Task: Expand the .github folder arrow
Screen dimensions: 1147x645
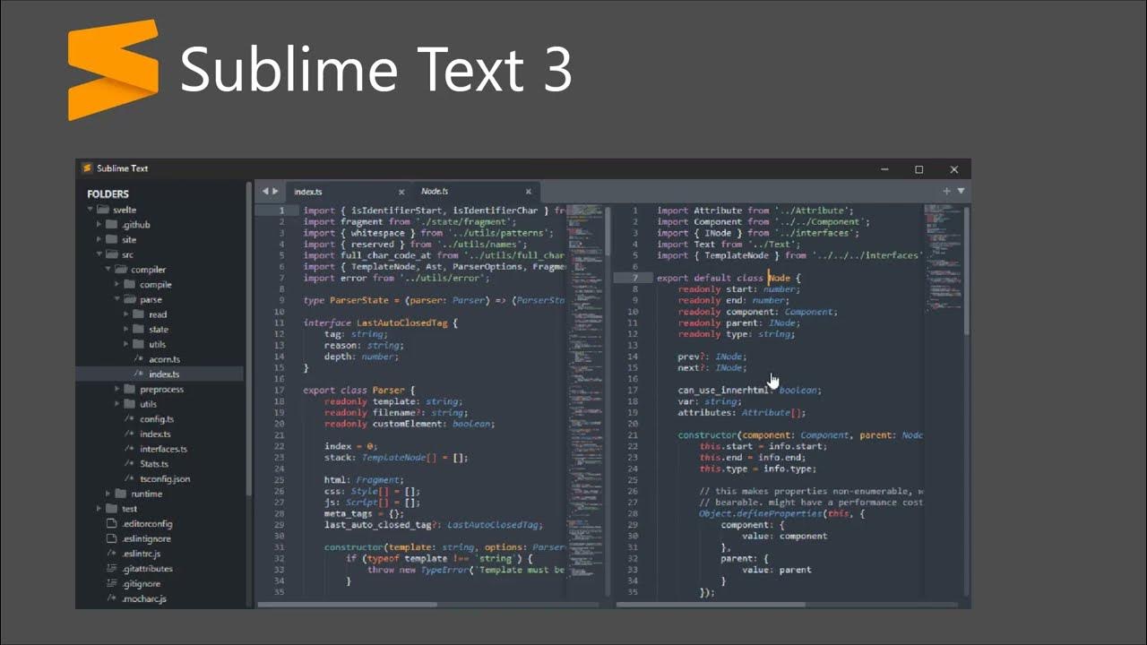Action: (x=99, y=225)
